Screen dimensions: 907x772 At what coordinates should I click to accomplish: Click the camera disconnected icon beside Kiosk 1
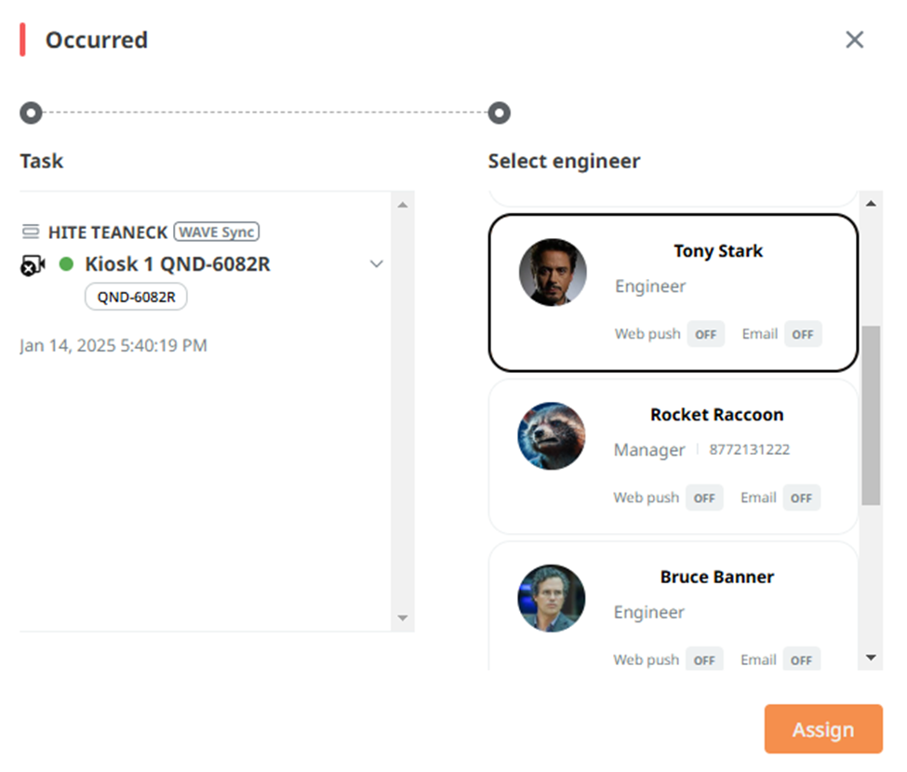click(x=33, y=265)
